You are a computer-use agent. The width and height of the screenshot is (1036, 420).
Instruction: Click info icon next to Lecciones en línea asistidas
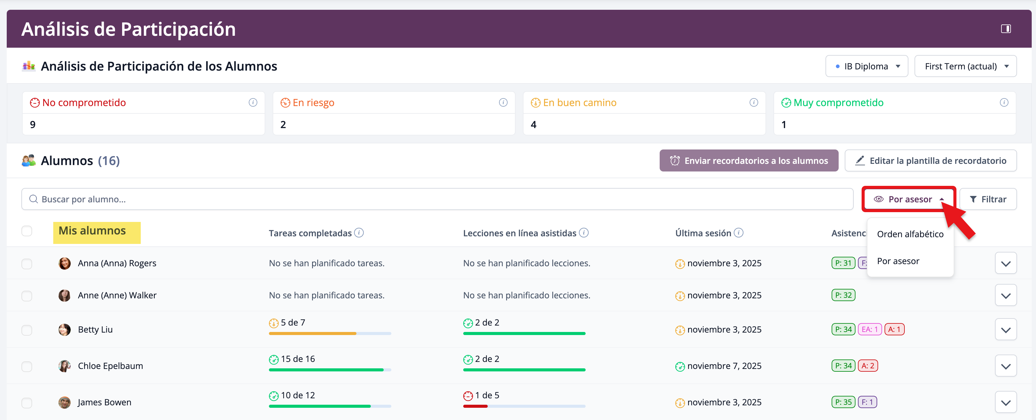[583, 233]
